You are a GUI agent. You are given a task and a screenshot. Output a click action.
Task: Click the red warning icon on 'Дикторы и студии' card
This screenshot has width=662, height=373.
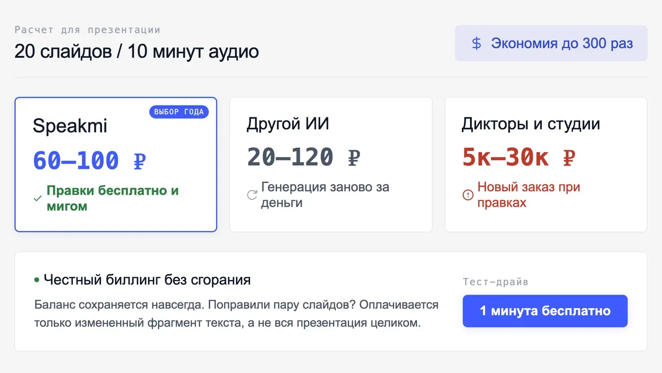click(468, 195)
